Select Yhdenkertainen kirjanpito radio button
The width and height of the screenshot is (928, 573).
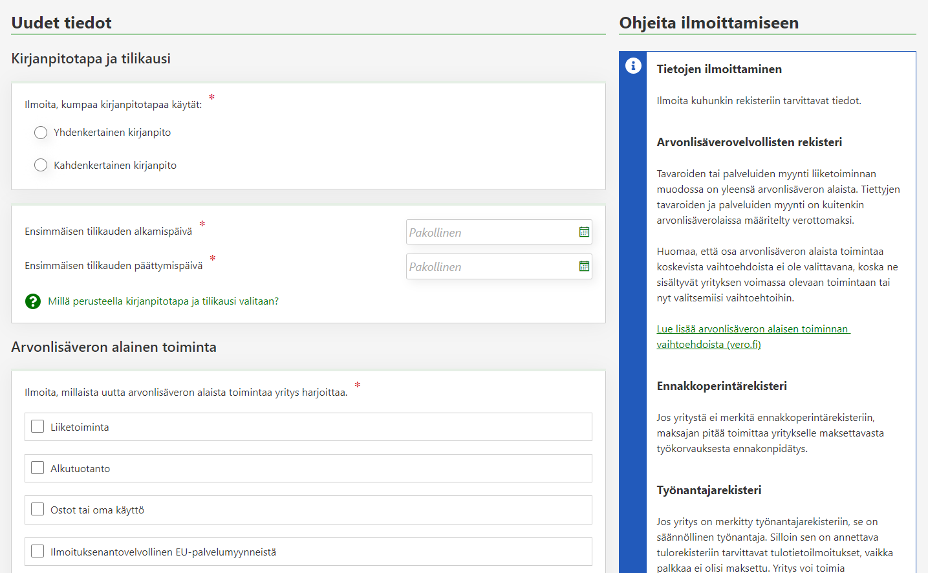tap(41, 133)
